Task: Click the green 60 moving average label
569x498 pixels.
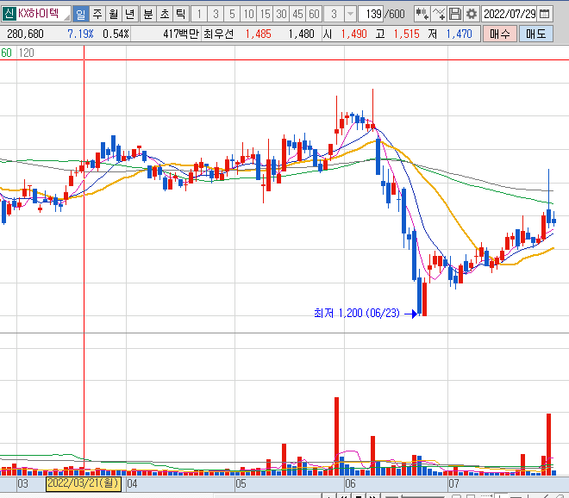Action: coord(6,53)
